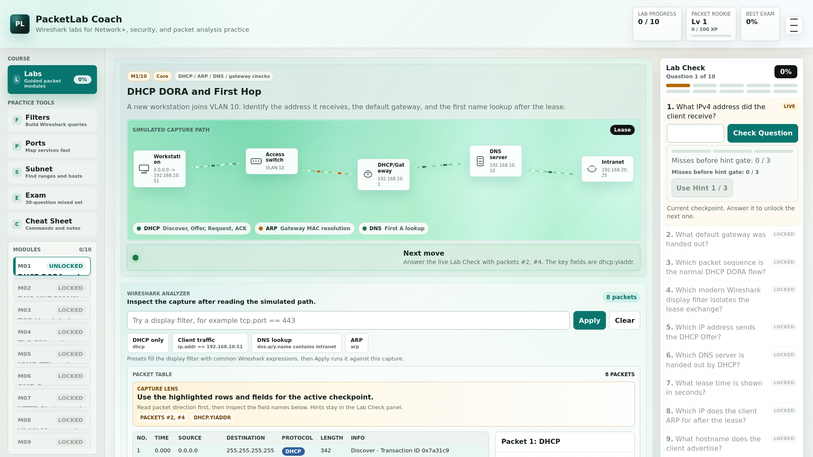Focus the Lab Check answer input
Screen dimensions: 813x457
(x=695, y=133)
